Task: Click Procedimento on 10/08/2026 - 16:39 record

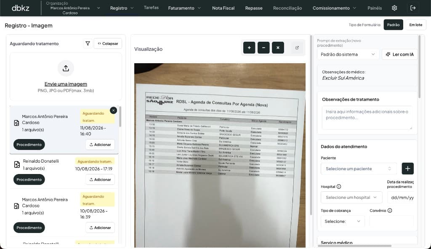Action: click(x=29, y=228)
